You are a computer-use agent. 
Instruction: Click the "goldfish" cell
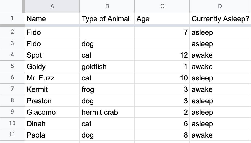107,67
